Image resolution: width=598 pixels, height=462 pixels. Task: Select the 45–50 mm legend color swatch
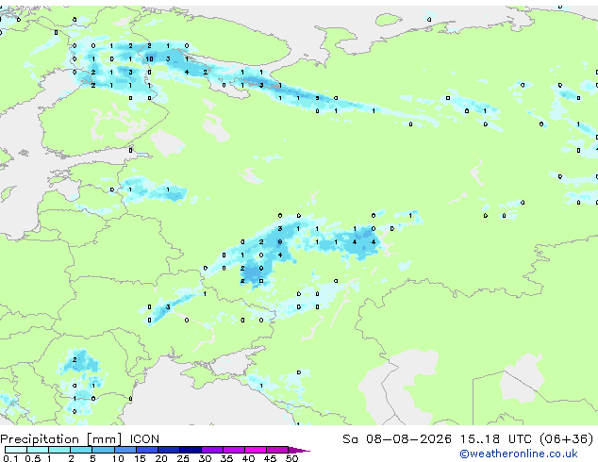(x=277, y=450)
